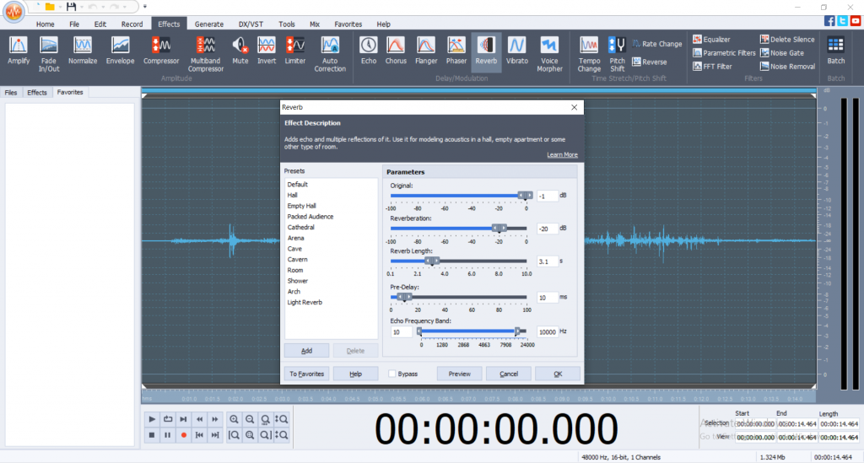This screenshot has height=463, width=864.
Task: Enable the Bypass checkbox
Action: (392, 374)
